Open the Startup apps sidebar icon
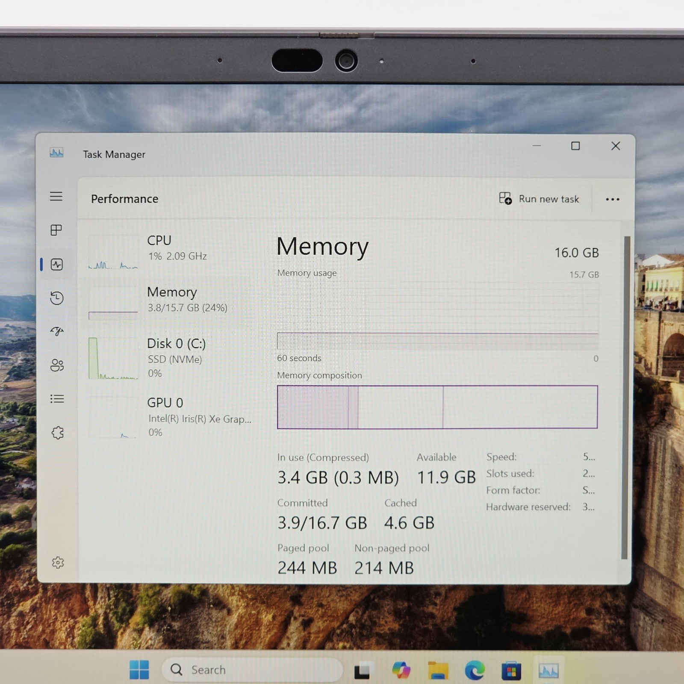The image size is (684, 684). pos(57,331)
